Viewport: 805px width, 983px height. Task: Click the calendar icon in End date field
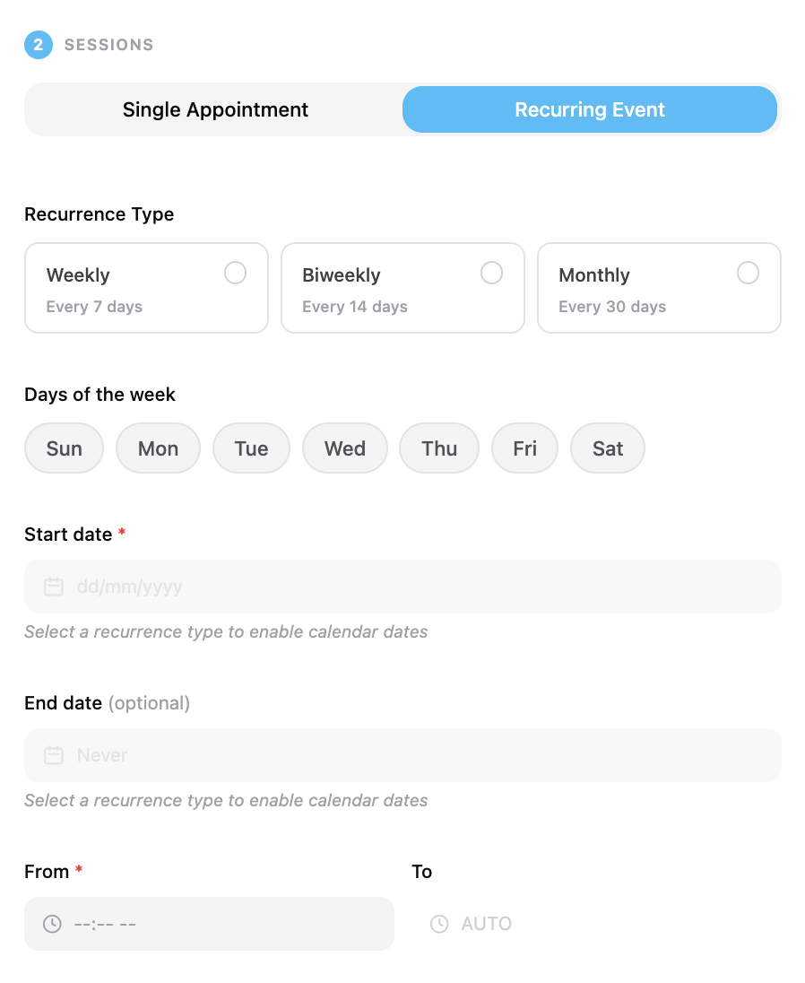pyautogui.click(x=54, y=755)
